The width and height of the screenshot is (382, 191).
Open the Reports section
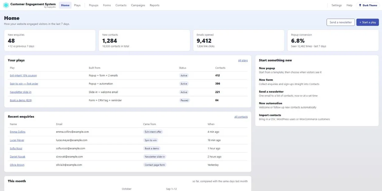[155, 5]
